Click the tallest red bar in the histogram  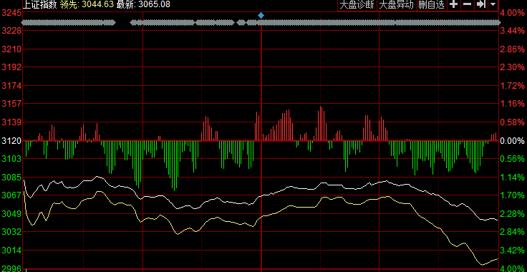coord(320,124)
